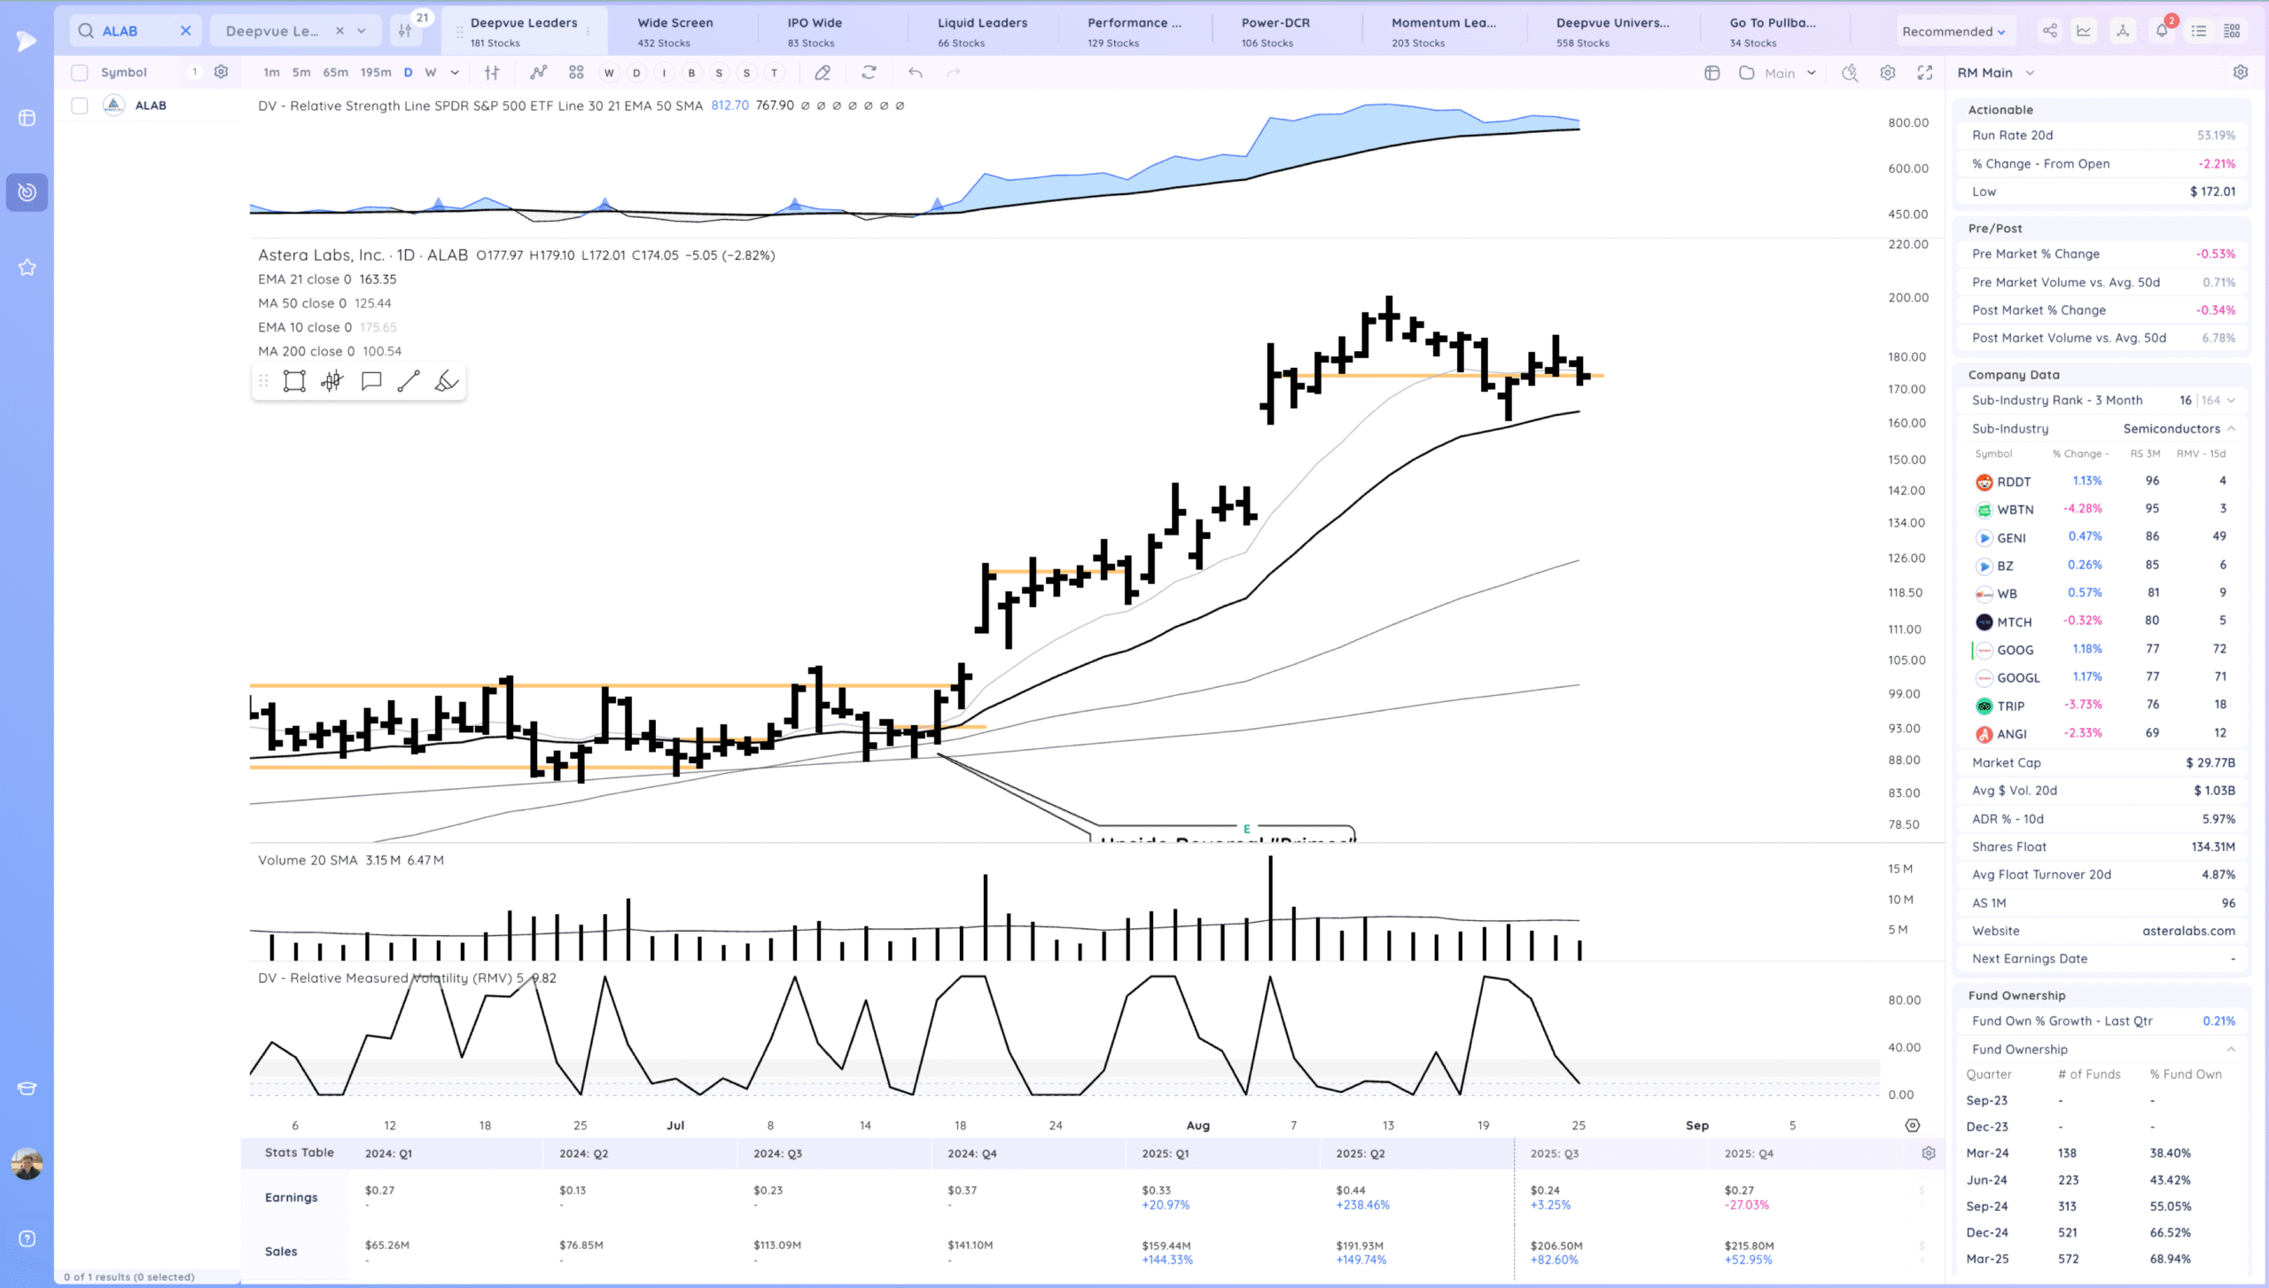Switch to the IPO Wide tab
The height and width of the screenshot is (1288, 2269).
(815, 31)
